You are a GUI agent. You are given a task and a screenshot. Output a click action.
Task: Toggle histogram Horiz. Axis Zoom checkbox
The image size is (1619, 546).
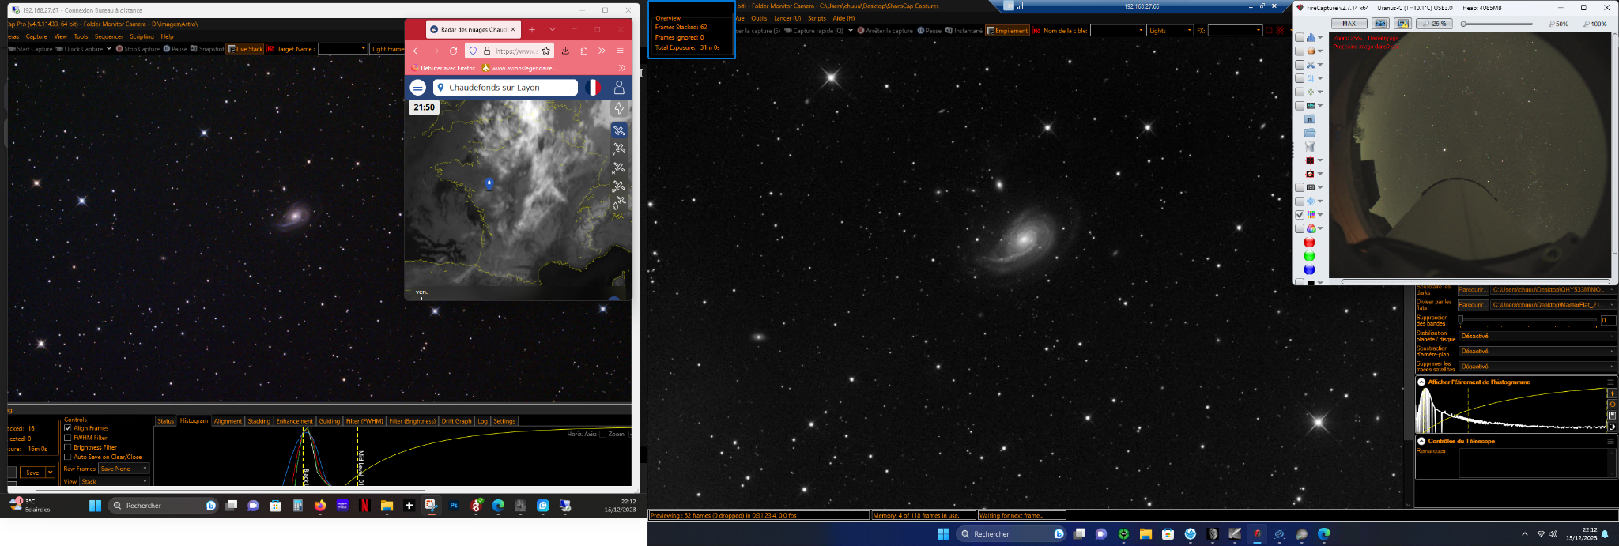tap(602, 434)
